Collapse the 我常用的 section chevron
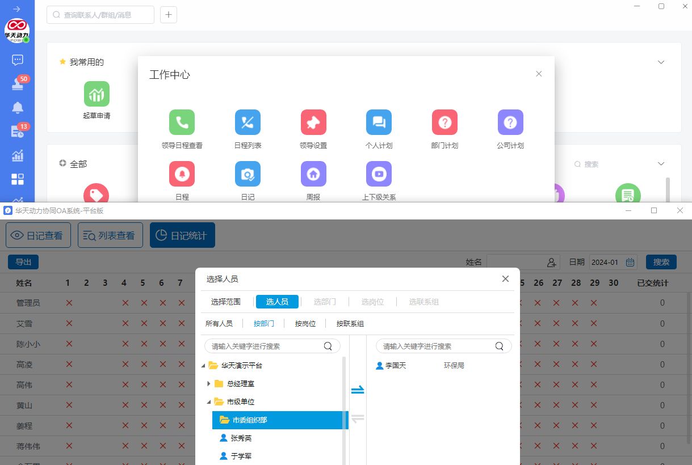Image resolution: width=692 pixels, height=465 pixels. (661, 62)
